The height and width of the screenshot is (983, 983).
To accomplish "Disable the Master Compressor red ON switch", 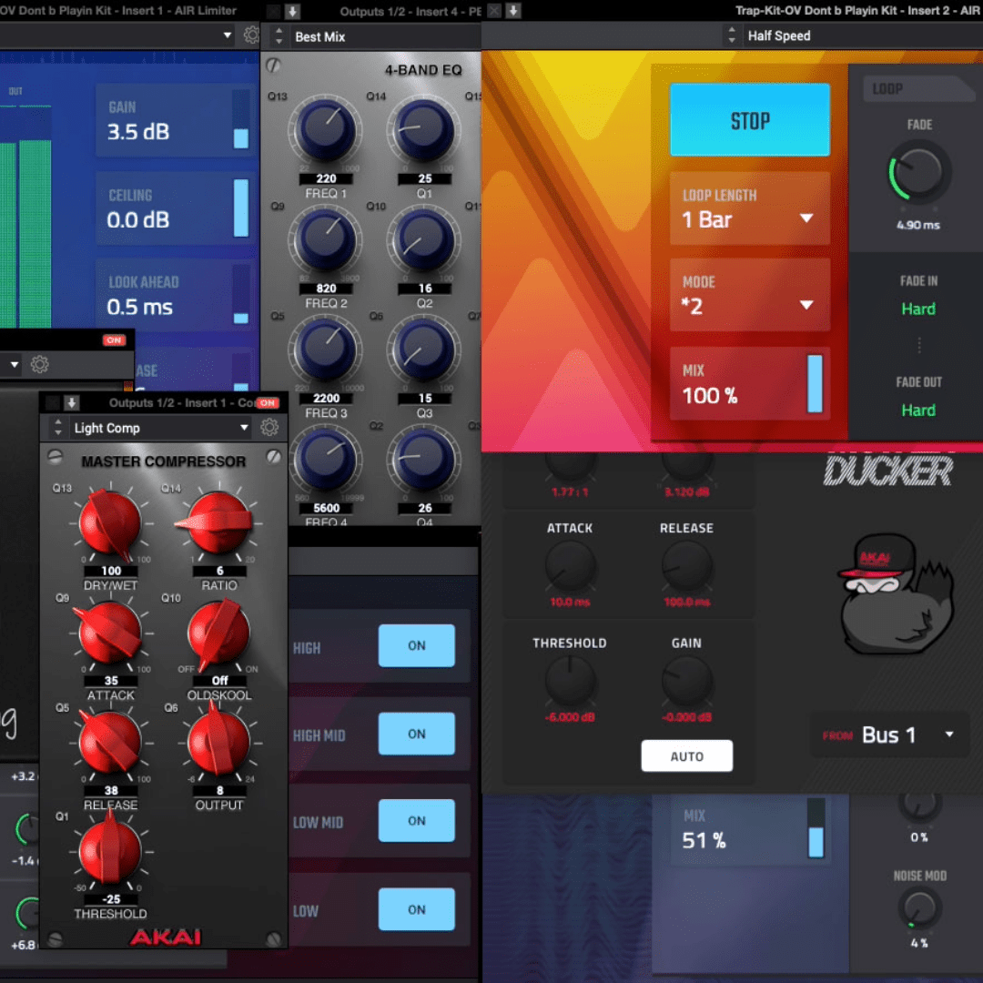I will pos(267,403).
